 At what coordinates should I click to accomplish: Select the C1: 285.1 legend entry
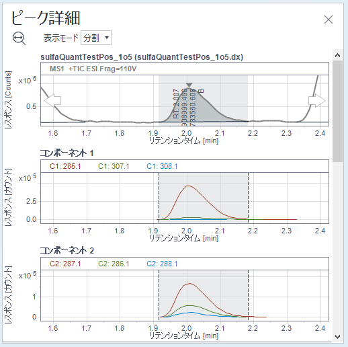[65, 166]
